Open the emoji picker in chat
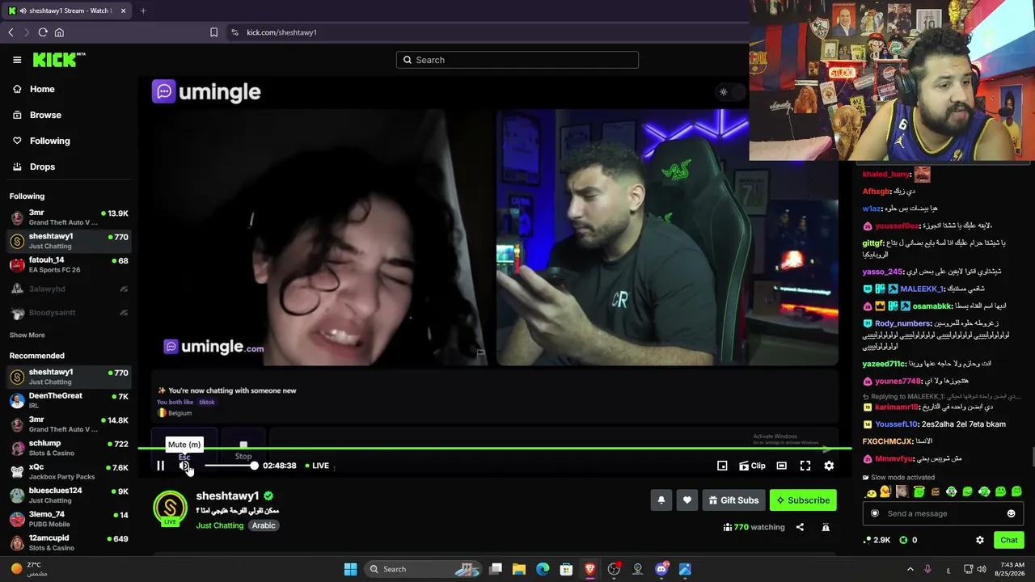The height and width of the screenshot is (582, 1035). click(x=1011, y=513)
